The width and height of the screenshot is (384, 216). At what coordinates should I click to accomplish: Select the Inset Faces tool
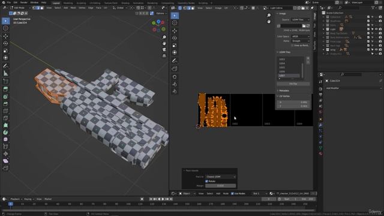pyautogui.click(x=5, y=97)
